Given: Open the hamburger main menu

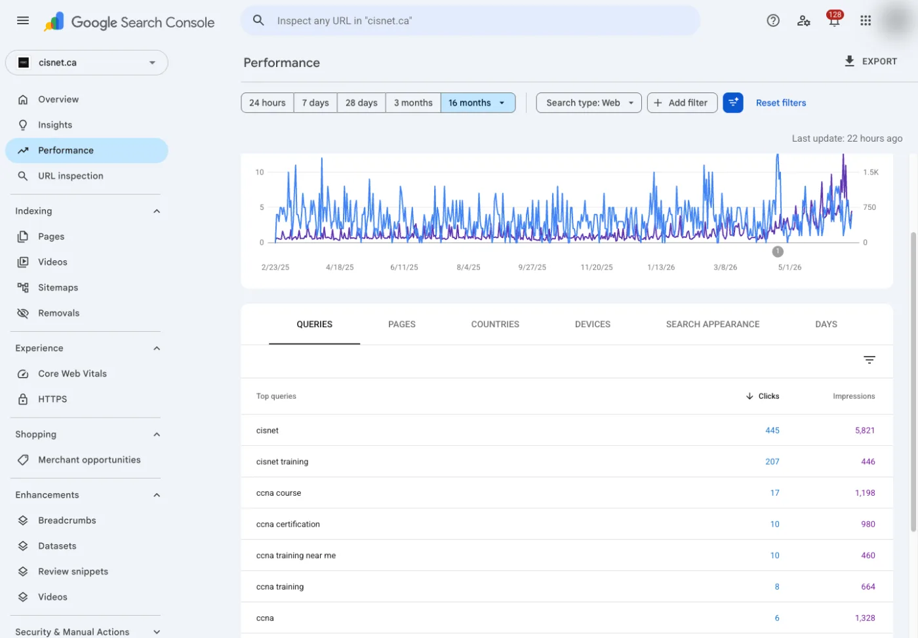Looking at the screenshot, I should pos(23,20).
